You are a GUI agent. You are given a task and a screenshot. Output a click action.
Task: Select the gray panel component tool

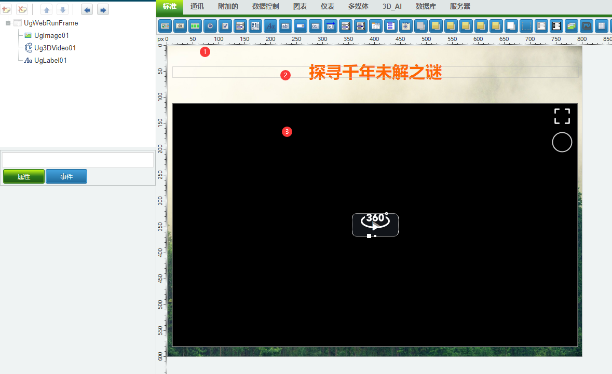click(x=421, y=26)
